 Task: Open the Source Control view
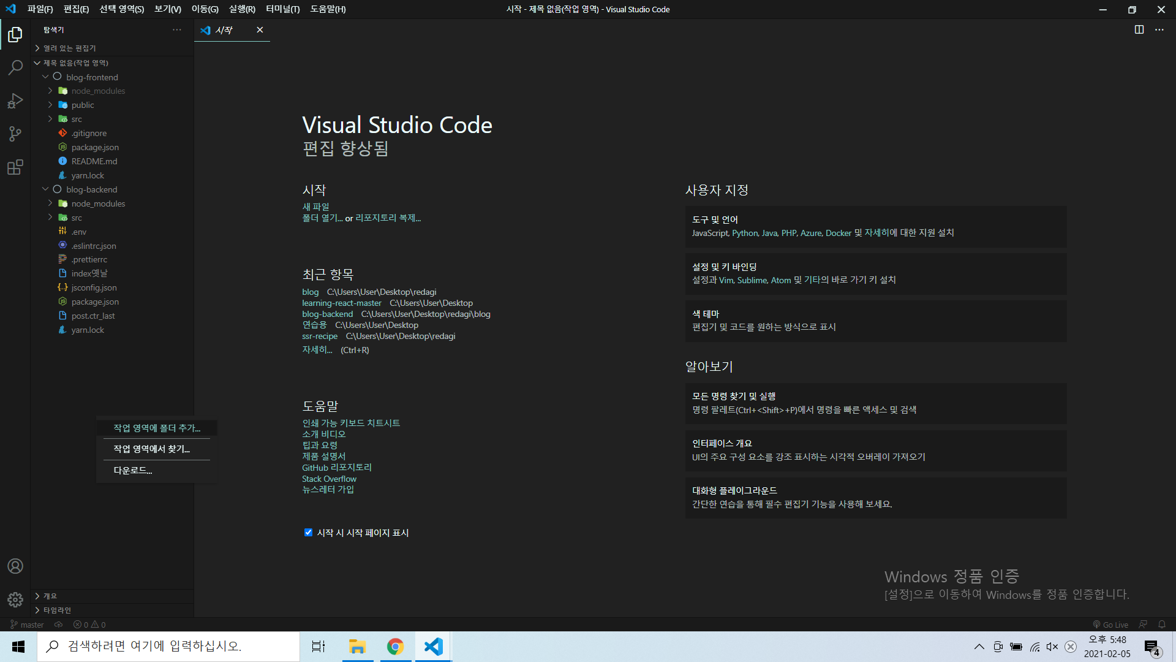click(x=15, y=134)
